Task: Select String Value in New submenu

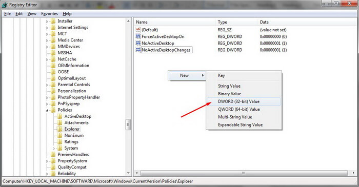Action: point(244,86)
